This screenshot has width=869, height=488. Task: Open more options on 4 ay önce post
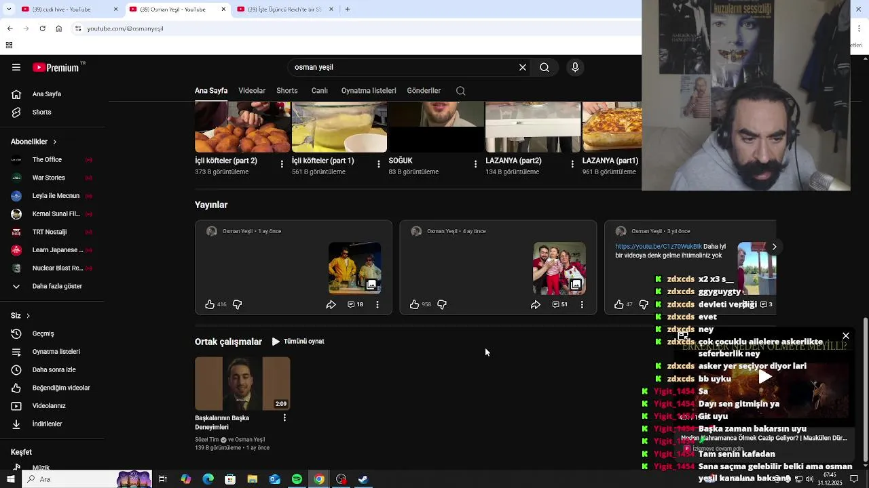582,304
